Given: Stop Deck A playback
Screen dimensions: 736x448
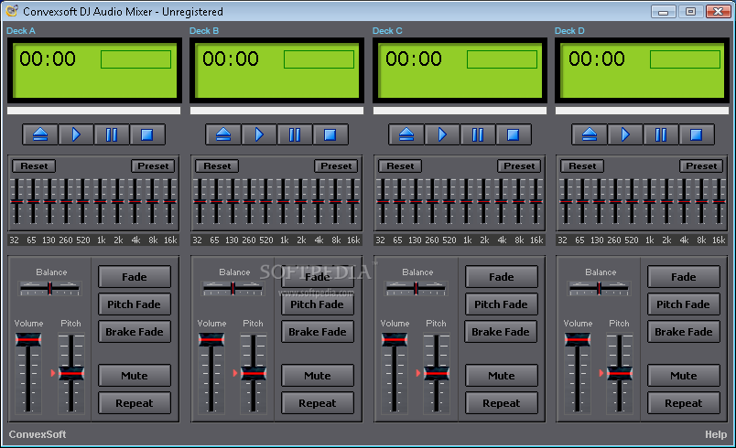Looking at the screenshot, I should (x=147, y=135).
